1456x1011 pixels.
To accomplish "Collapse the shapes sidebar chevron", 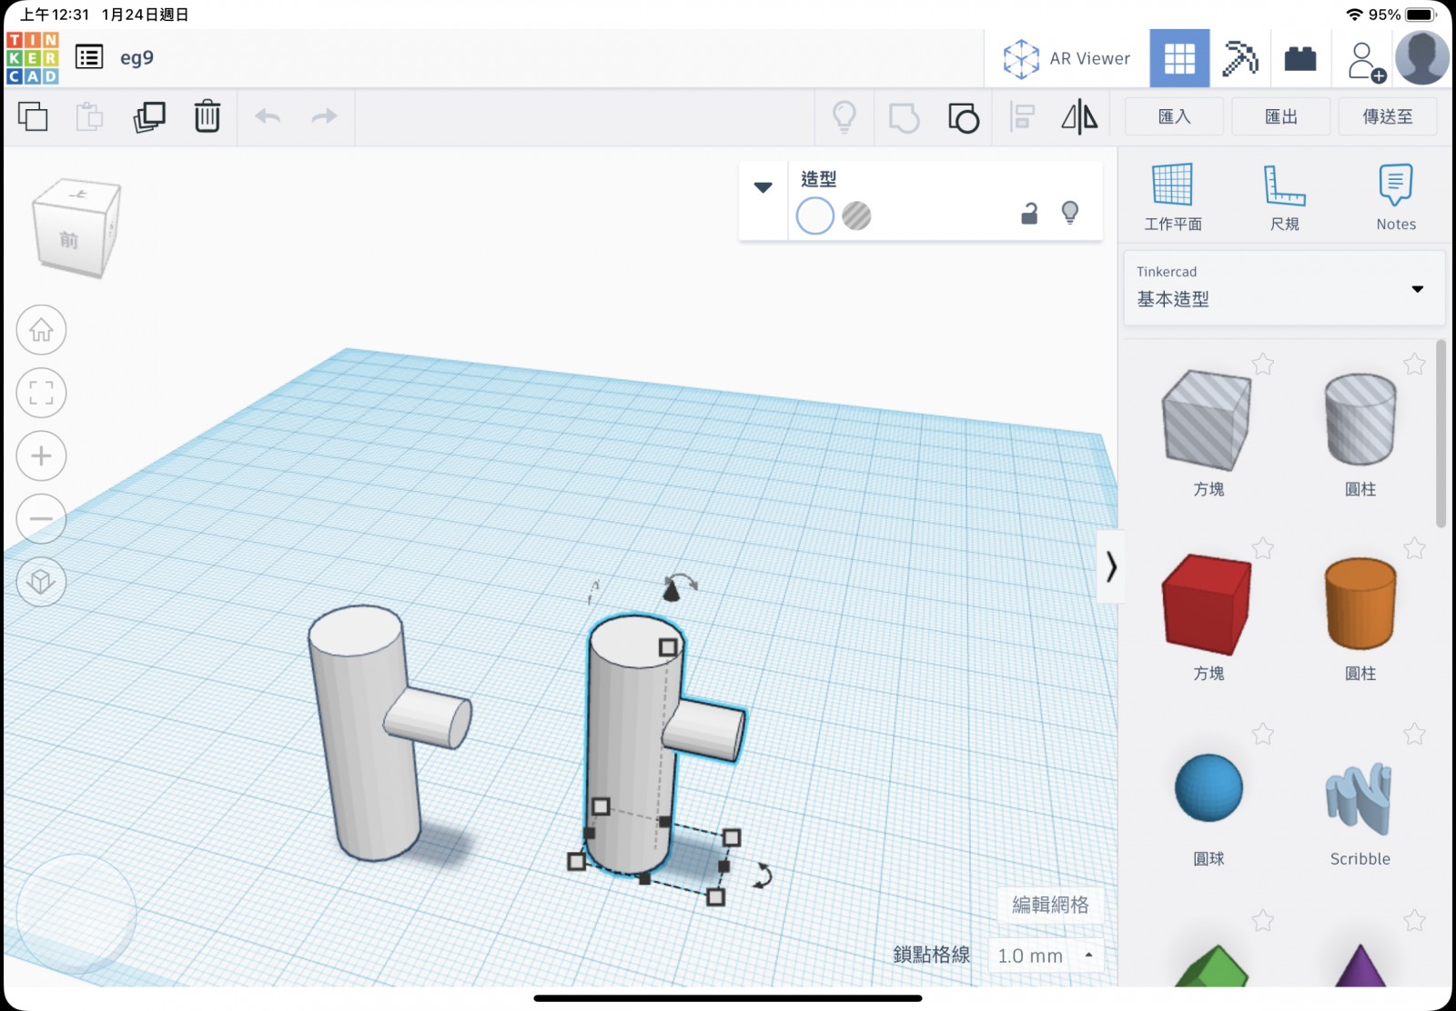I will [x=1111, y=567].
